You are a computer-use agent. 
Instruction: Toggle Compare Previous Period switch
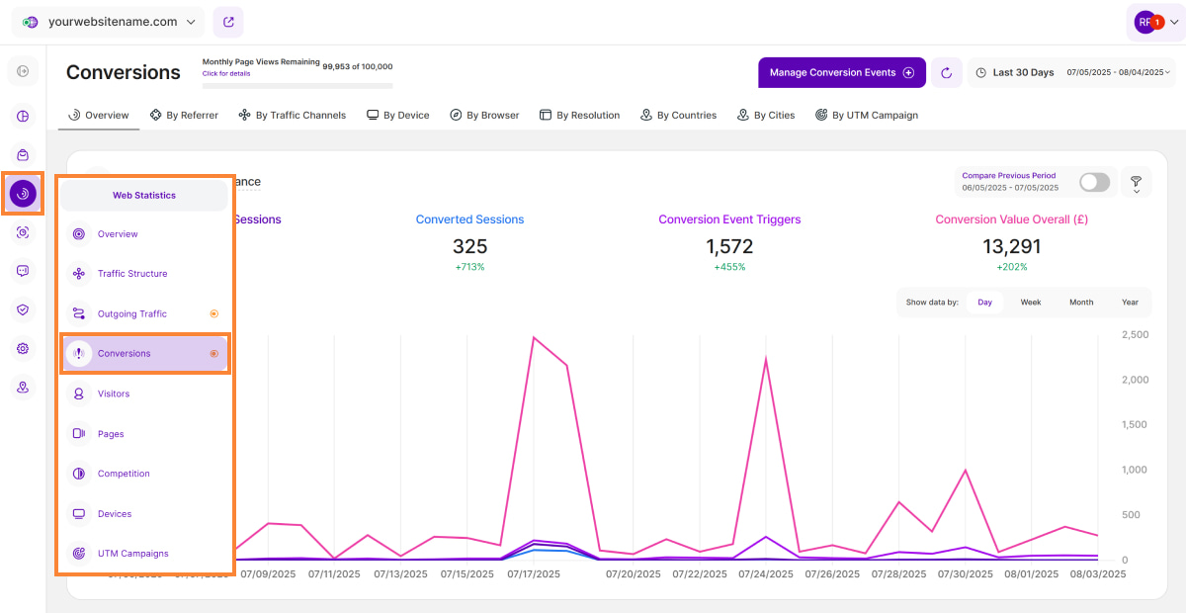(x=1094, y=182)
